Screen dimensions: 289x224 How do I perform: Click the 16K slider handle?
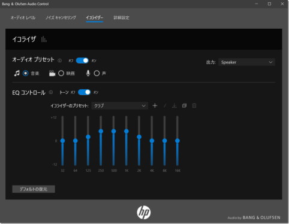pos(177,141)
